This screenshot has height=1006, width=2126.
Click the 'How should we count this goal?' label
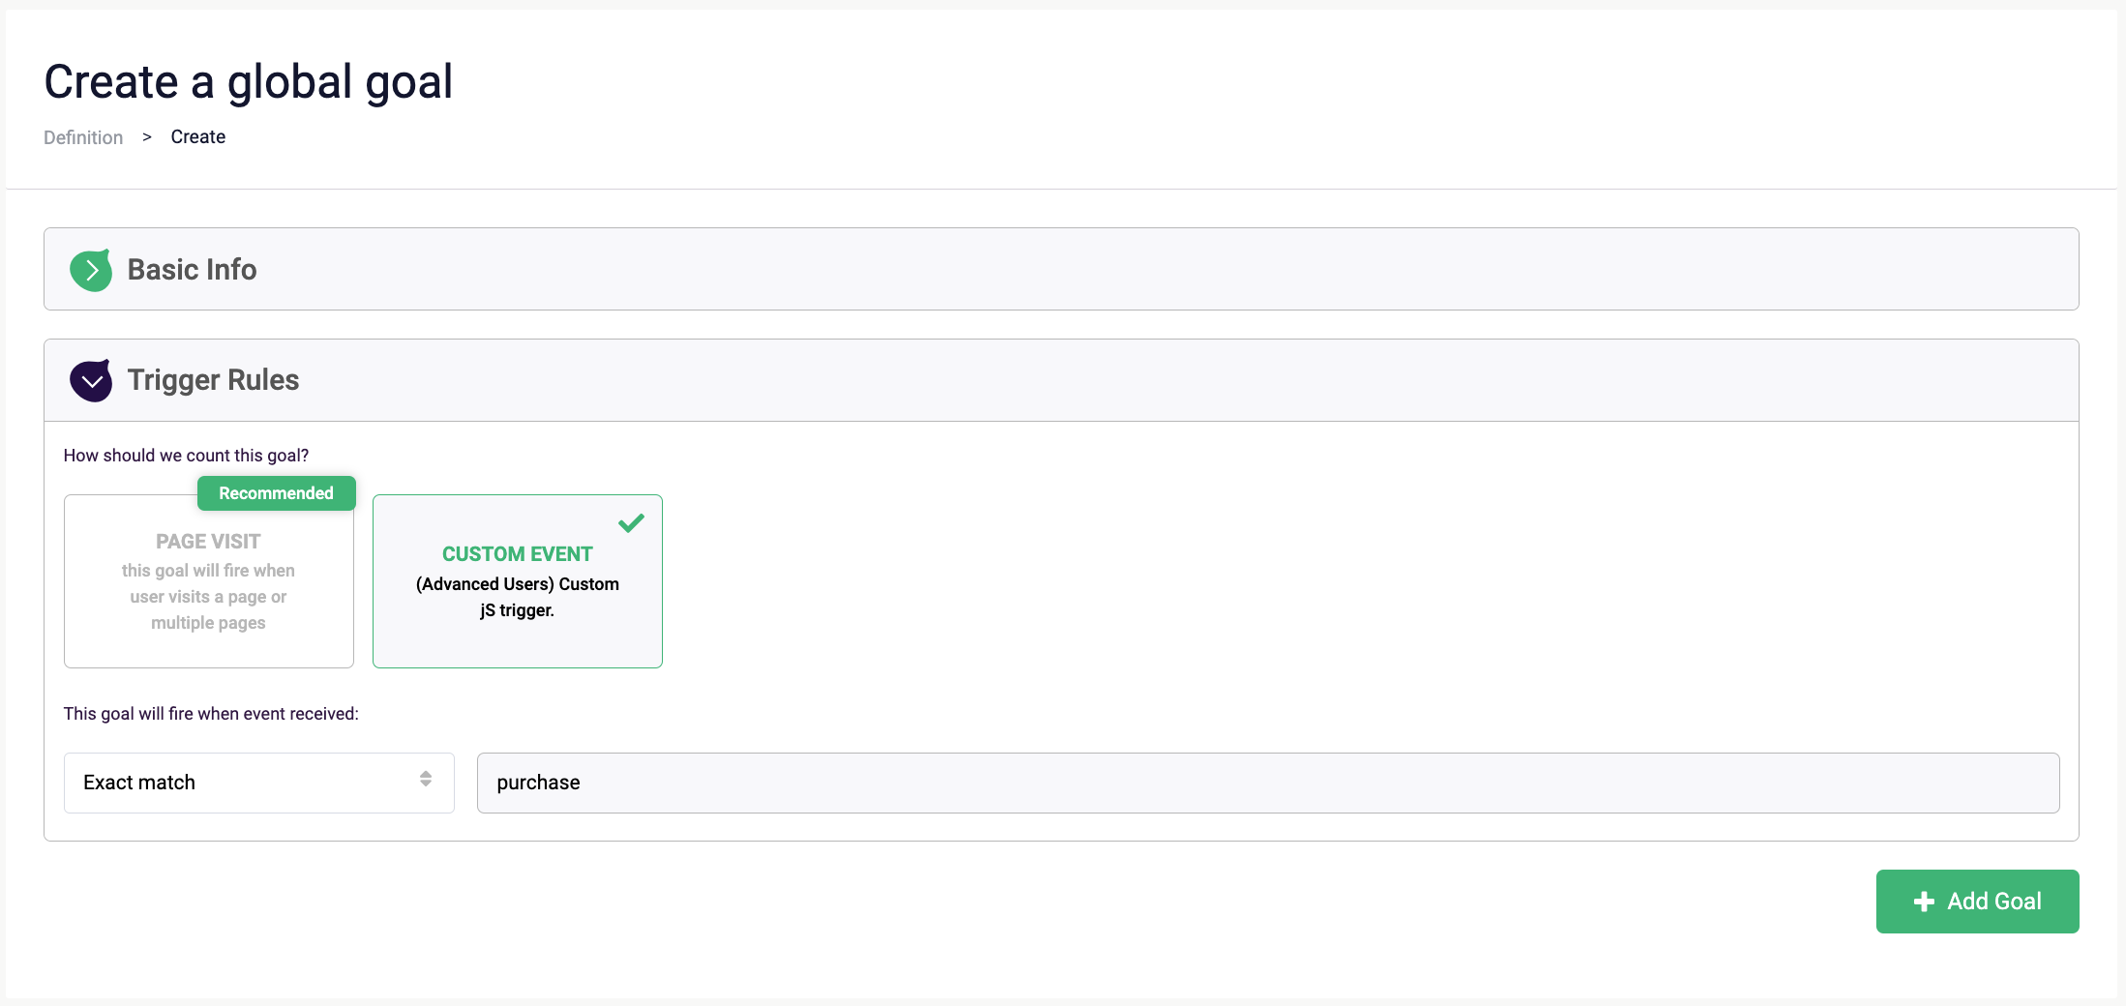coord(187,456)
